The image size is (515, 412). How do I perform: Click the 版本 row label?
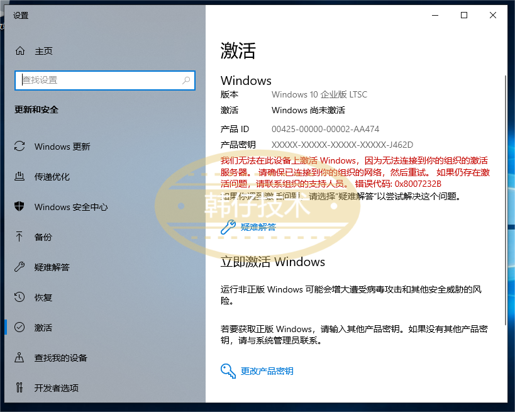click(230, 94)
